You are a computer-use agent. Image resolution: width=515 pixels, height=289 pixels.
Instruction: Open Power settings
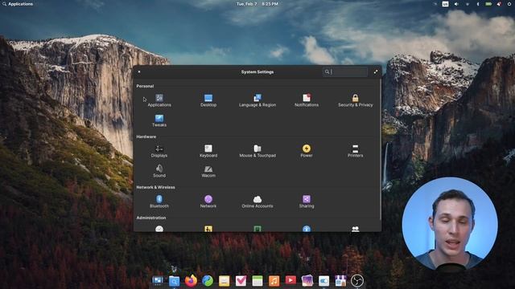pos(307,151)
